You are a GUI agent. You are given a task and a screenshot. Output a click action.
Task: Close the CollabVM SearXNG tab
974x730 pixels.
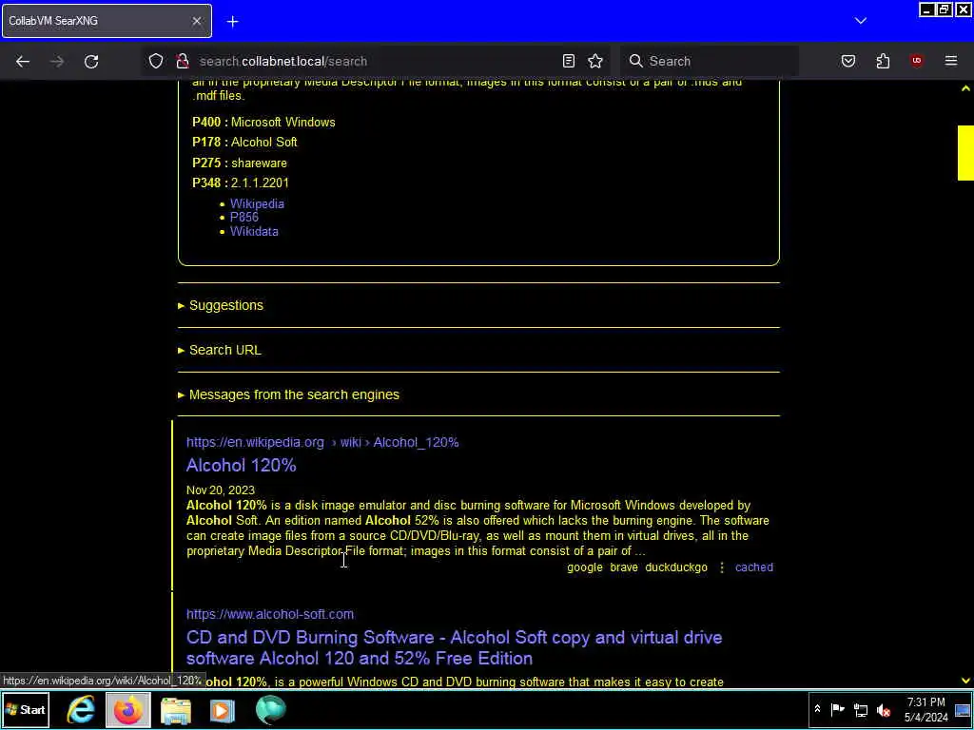point(196,21)
